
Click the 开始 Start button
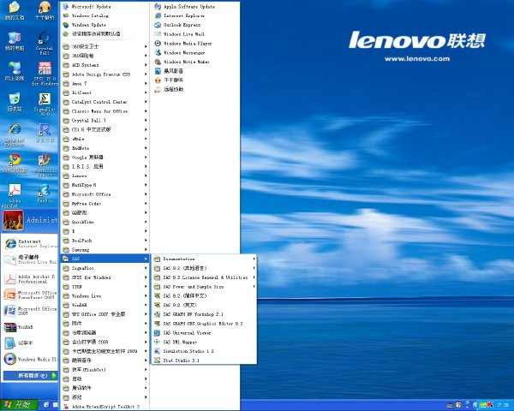19,405
